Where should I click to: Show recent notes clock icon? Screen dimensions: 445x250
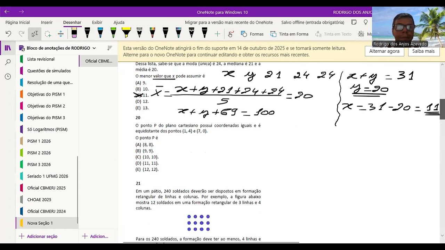(x=8, y=76)
